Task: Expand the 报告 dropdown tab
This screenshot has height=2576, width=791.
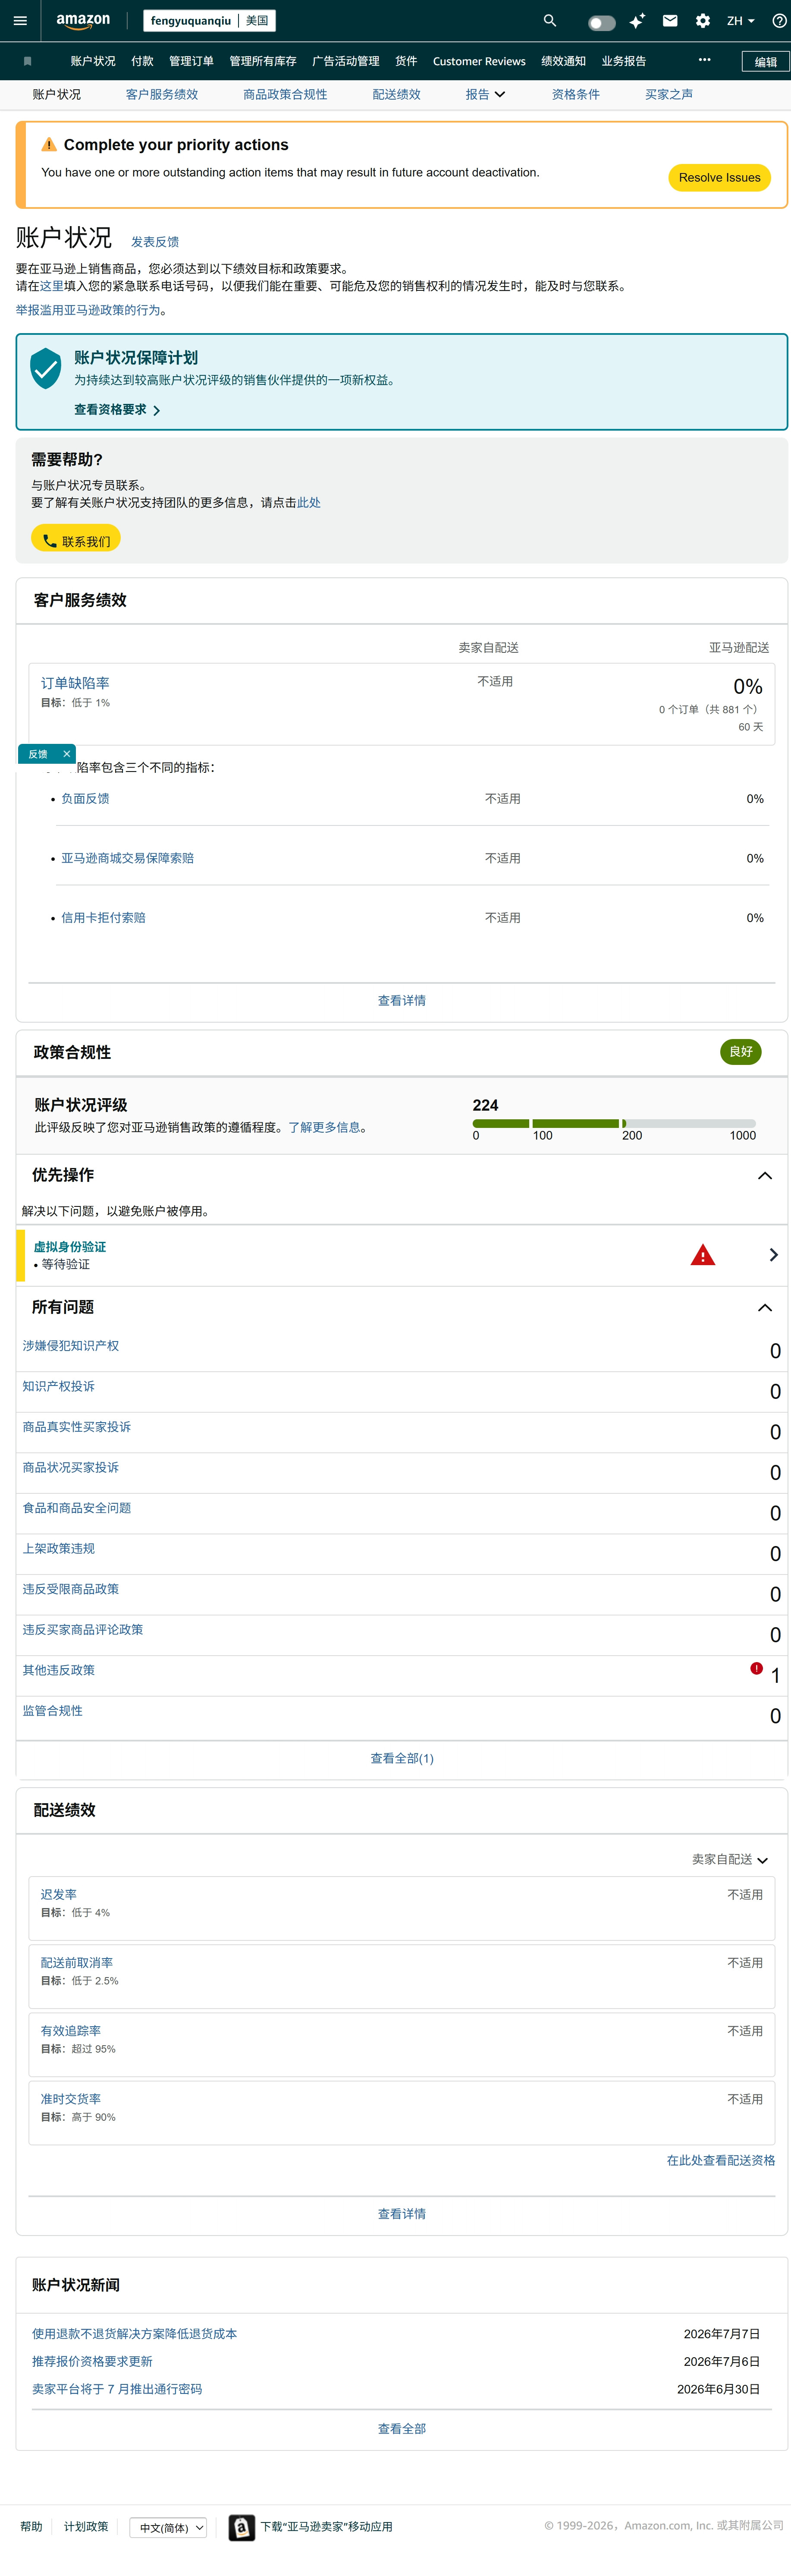Action: pyautogui.click(x=485, y=94)
